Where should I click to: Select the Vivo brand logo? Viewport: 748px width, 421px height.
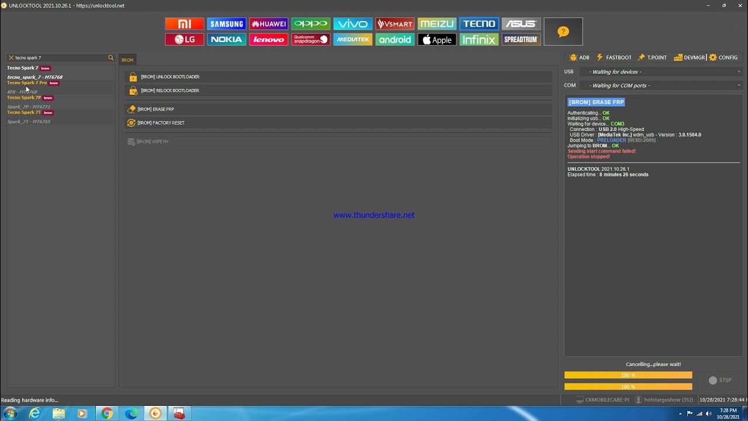(x=353, y=24)
